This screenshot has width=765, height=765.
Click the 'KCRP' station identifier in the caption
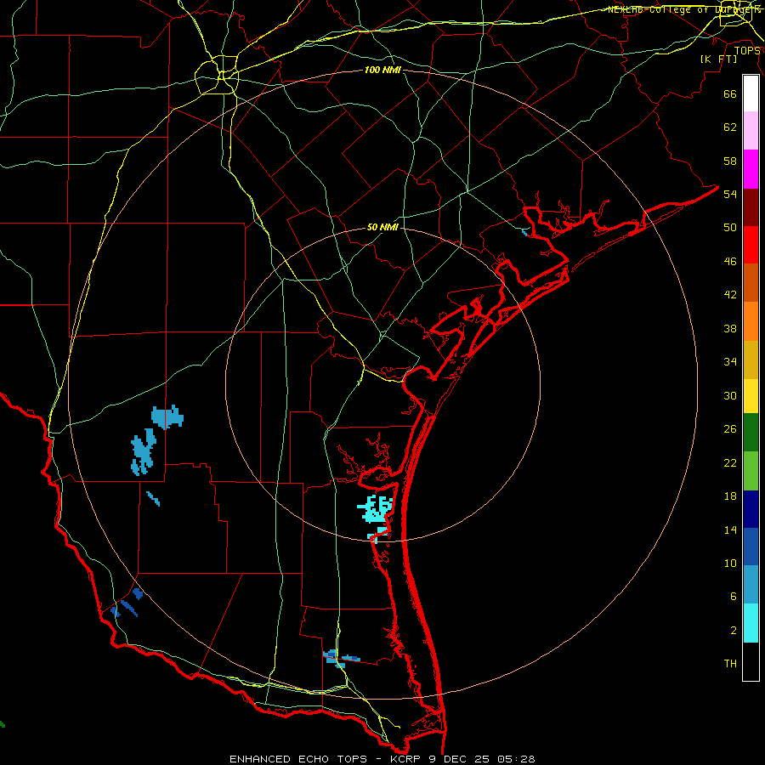[407, 759]
